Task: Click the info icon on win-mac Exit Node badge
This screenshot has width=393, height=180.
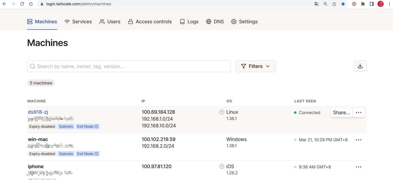Action: click(x=96, y=154)
